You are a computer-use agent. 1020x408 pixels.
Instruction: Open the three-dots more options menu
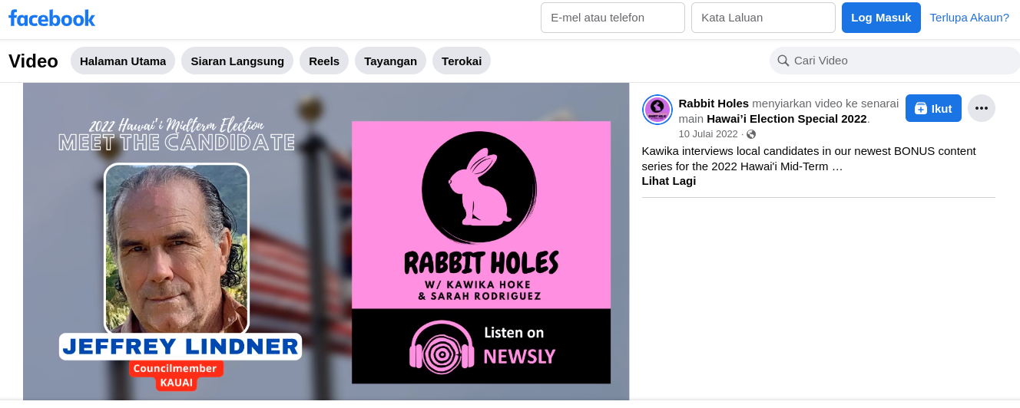click(981, 108)
